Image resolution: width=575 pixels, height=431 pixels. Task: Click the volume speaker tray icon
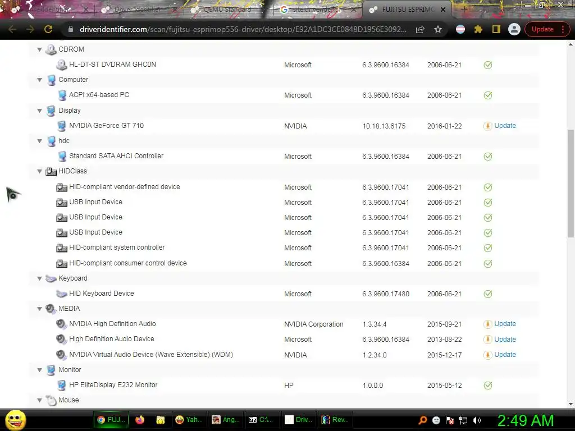[x=477, y=420]
